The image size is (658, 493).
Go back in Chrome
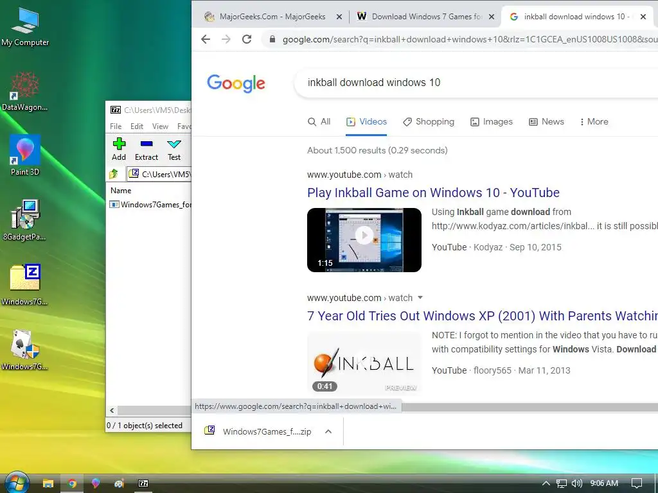tap(205, 39)
